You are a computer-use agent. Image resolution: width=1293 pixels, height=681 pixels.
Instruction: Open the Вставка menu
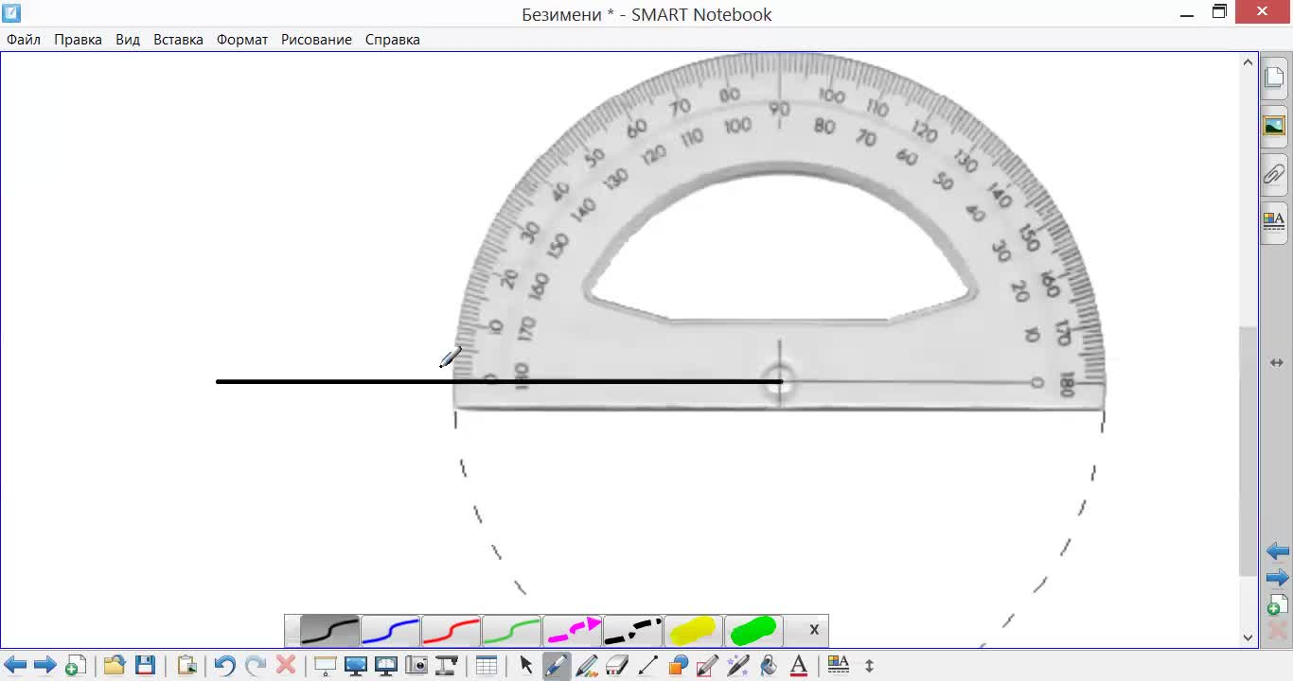[178, 40]
